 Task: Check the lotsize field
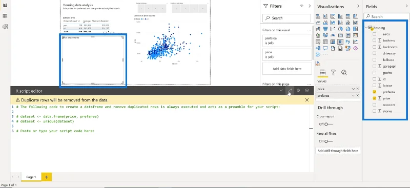[x=375, y=86]
